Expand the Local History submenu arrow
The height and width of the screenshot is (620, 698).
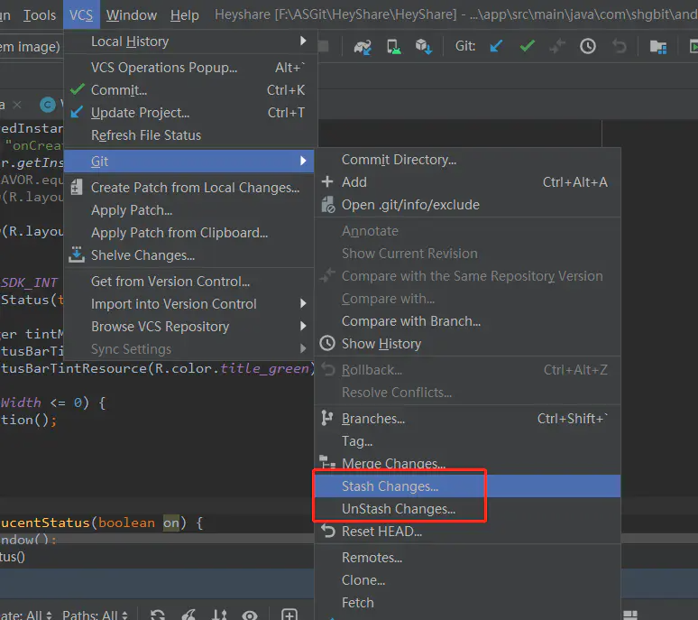(303, 41)
